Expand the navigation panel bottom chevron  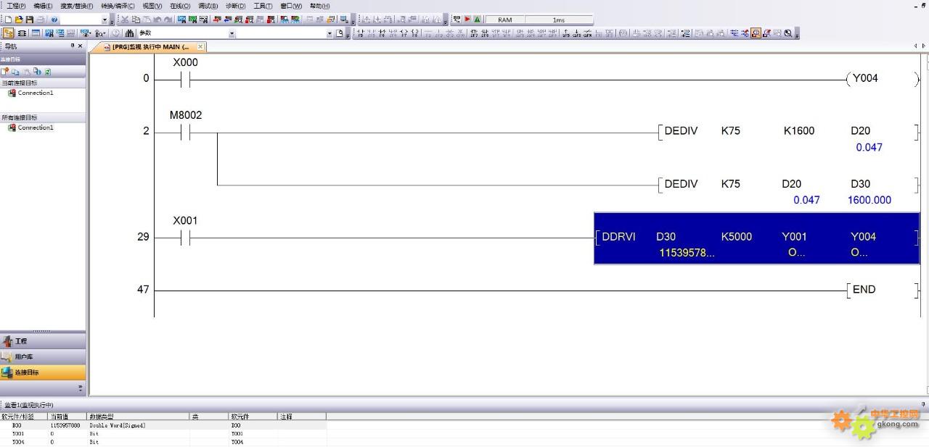click(x=80, y=389)
